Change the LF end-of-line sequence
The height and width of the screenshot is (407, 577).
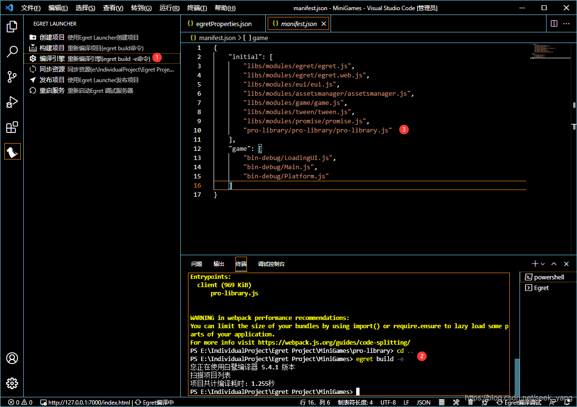pos(406,402)
